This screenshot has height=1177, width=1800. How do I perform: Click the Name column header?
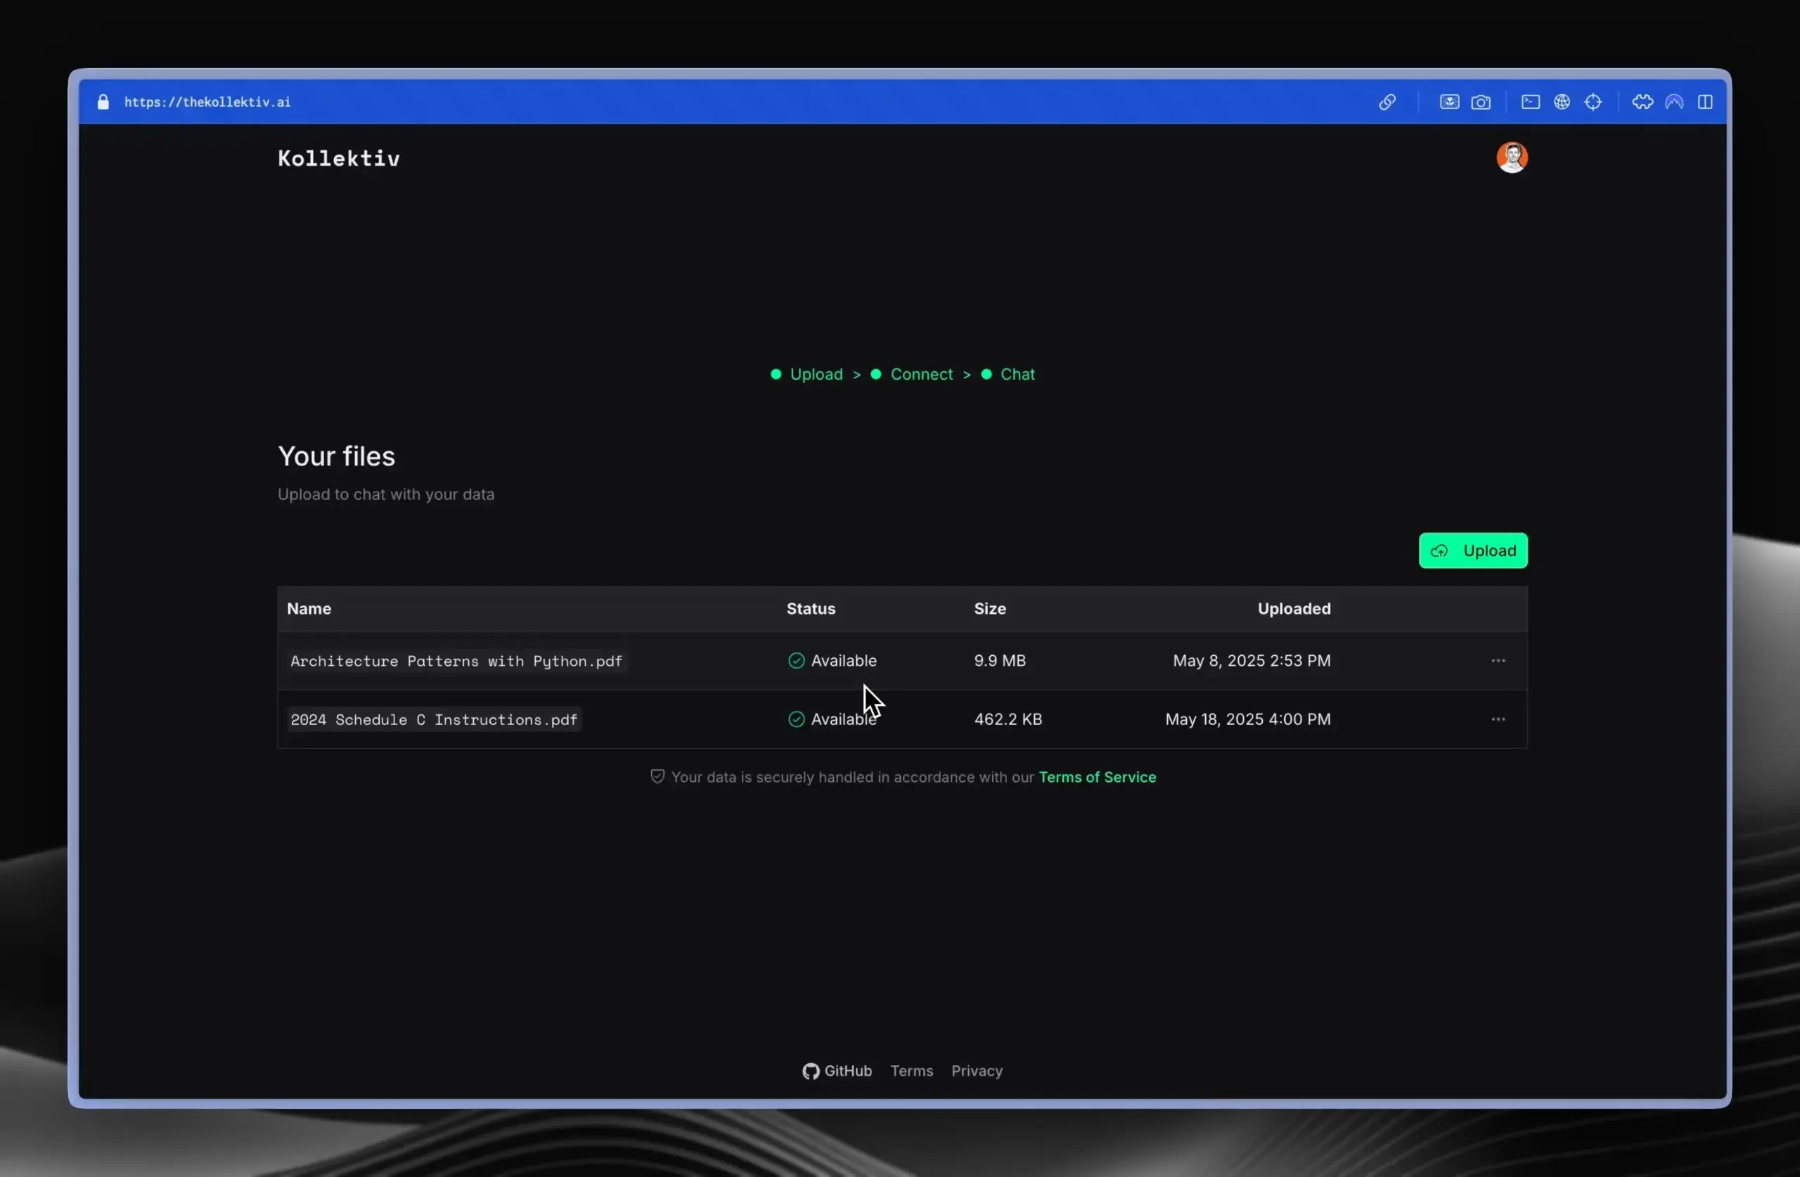tap(309, 609)
